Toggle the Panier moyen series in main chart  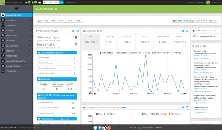[x=135, y=53]
